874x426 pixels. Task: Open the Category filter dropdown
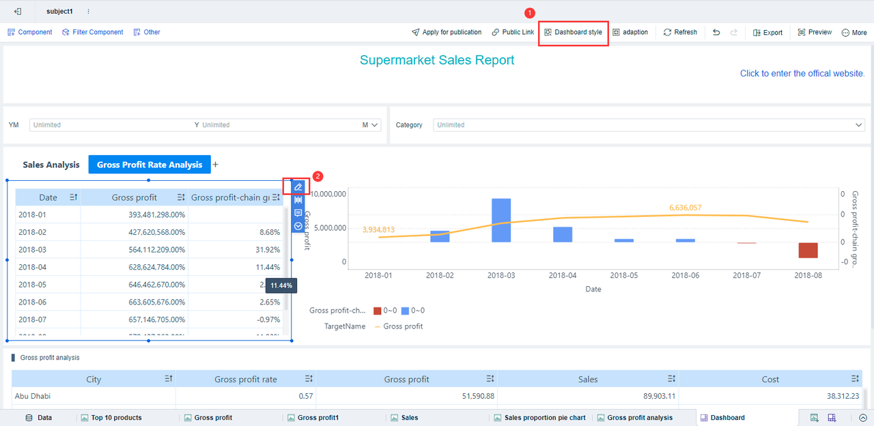point(649,125)
